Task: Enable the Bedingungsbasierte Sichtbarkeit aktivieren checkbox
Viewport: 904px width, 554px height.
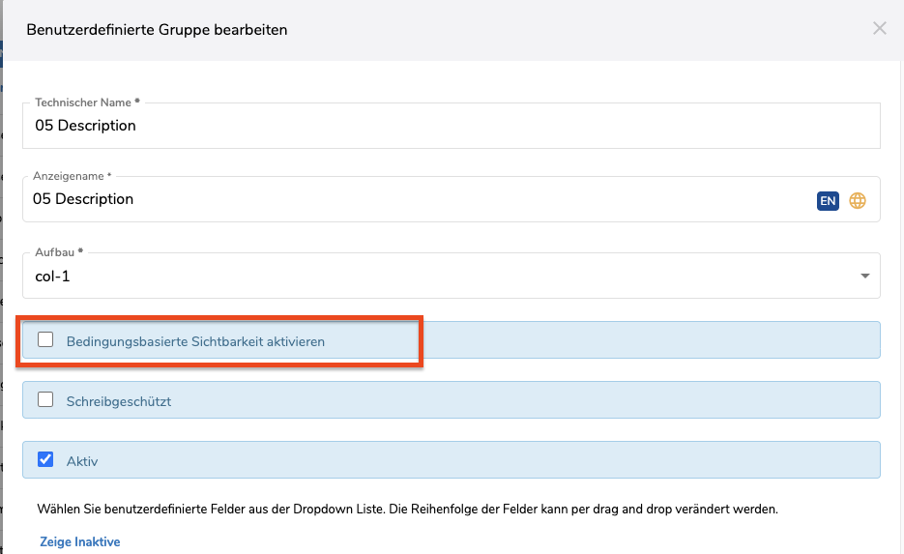Action: pyautogui.click(x=45, y=340)
